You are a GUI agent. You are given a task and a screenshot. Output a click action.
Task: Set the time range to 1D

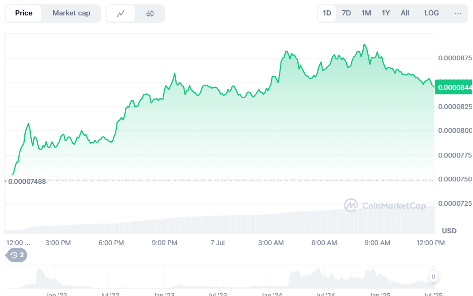coord(327,13)
